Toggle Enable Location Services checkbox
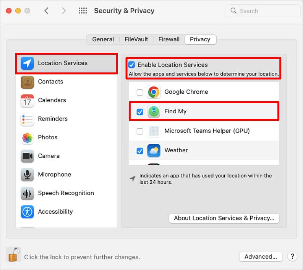 click(x=131, y=65)
